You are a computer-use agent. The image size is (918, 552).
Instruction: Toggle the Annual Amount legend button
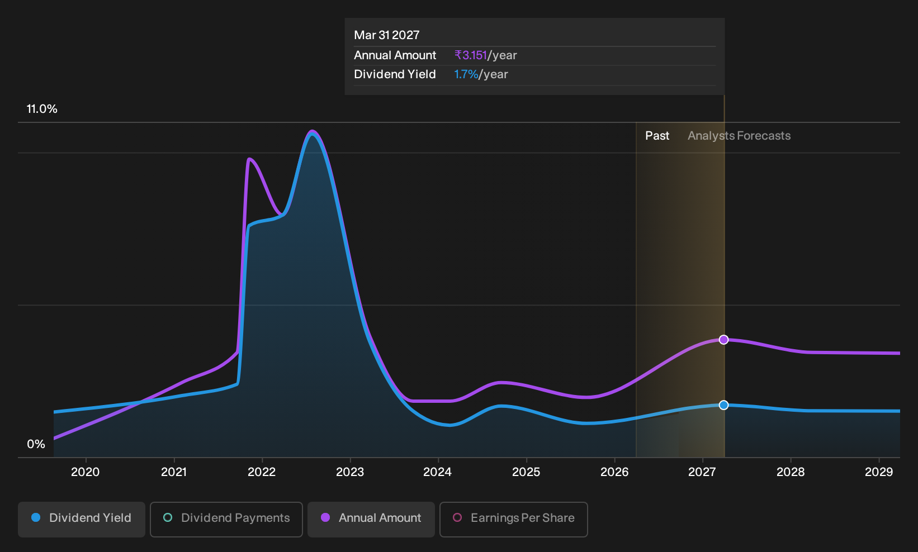371,519
